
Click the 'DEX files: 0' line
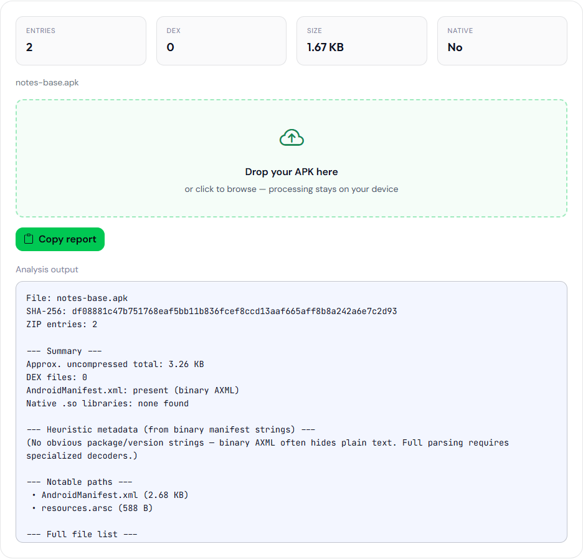click(x=57, y=377)
